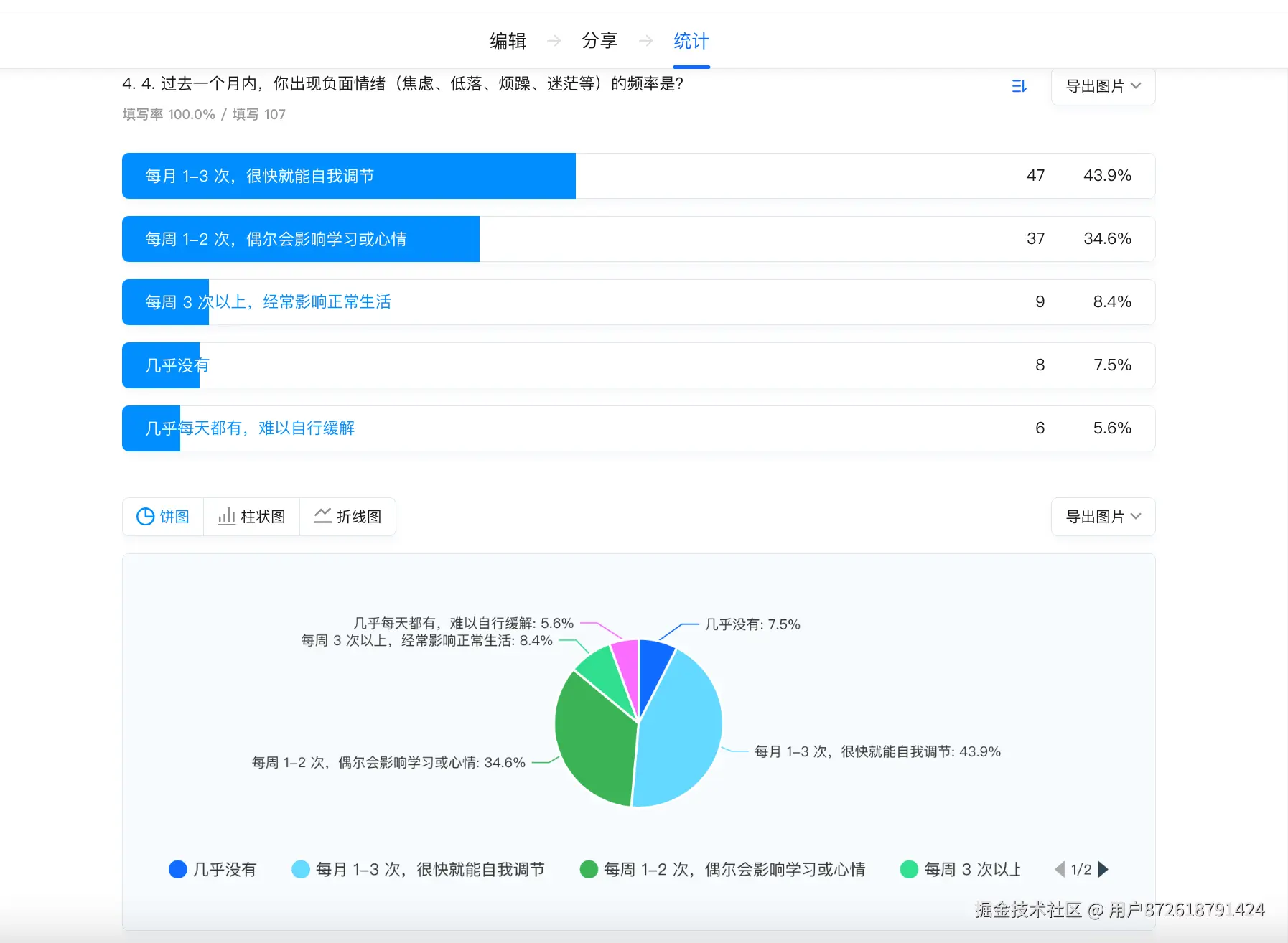Choose the 饼图 chart type

click(163, 517)
